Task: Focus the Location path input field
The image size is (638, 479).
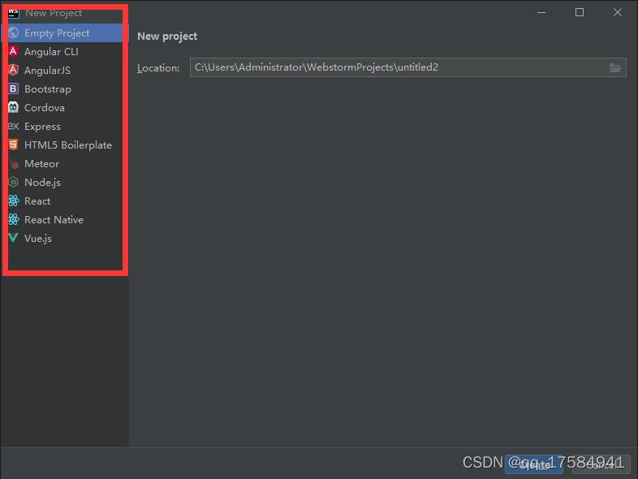Action: [x=407, y=67]
